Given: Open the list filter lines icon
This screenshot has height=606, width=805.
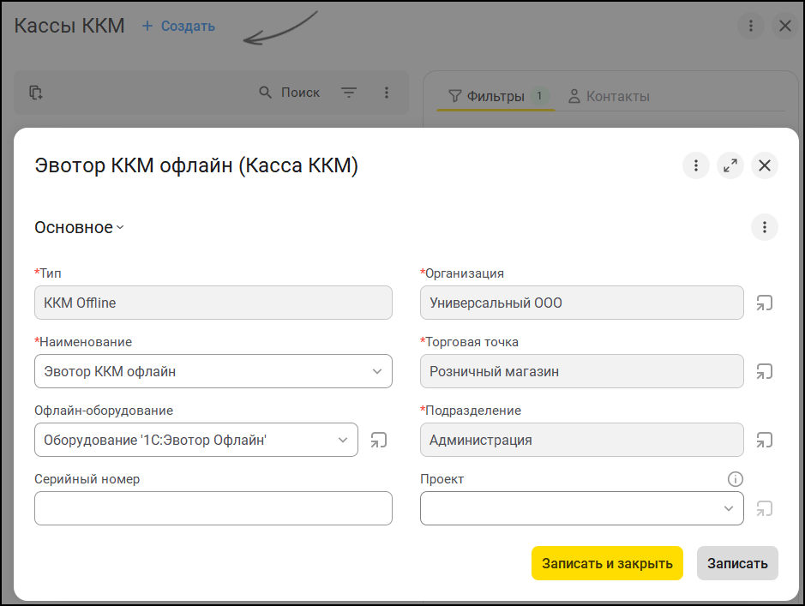Looking at the screenshot, I should coord(349,93).
